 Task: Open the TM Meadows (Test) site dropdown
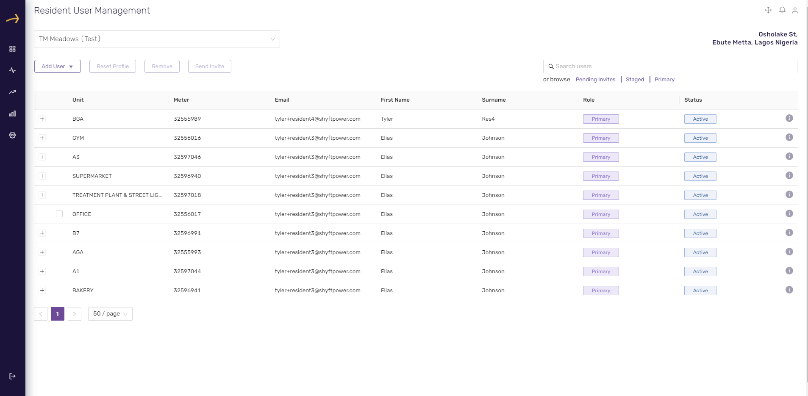click(x=157, y=39)
